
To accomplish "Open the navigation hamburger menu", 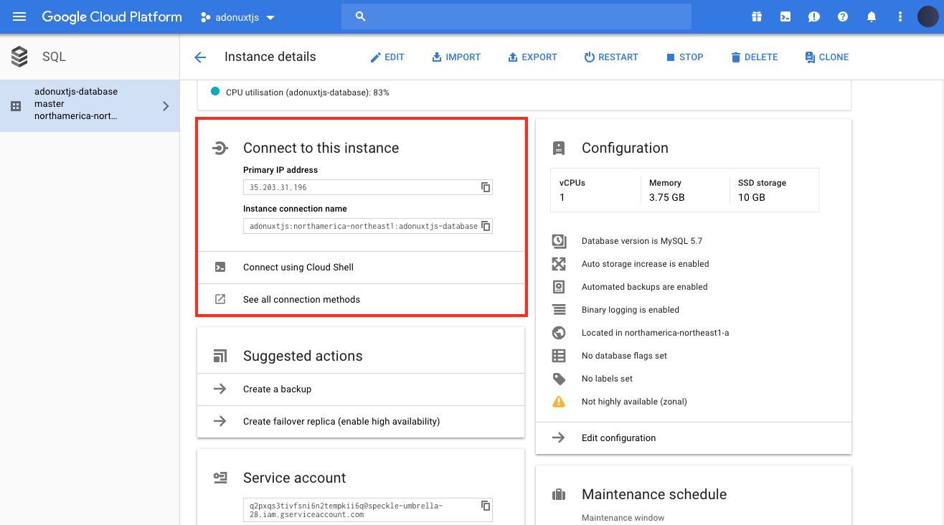I will click(19, 16).
